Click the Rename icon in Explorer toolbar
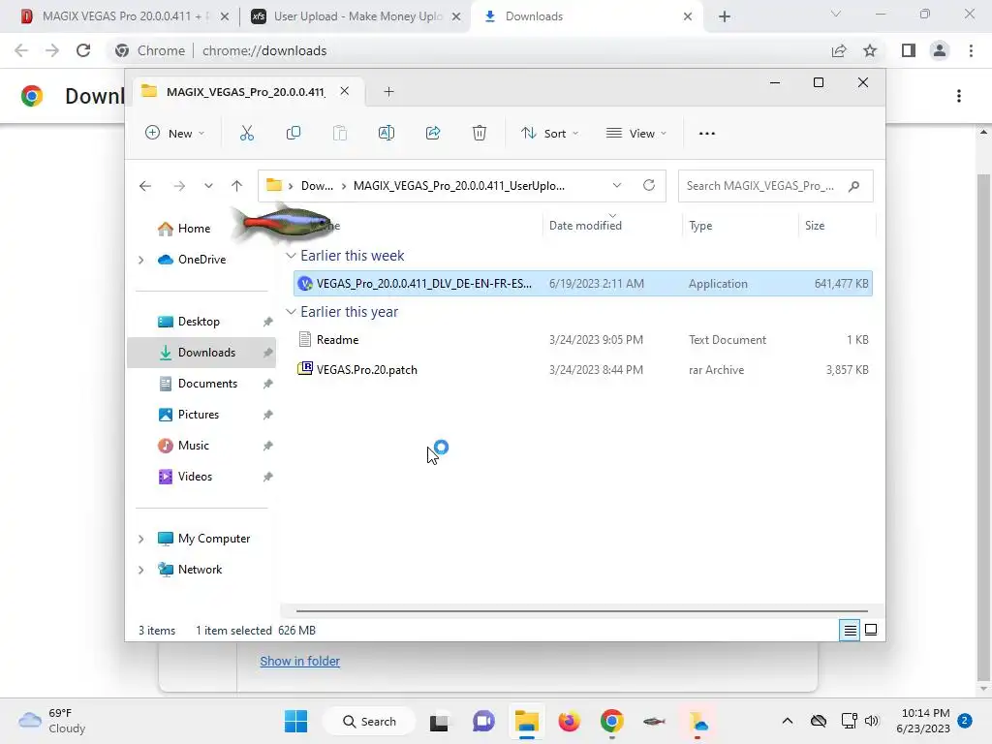992x744 pixels. click(x=386, y=133)
